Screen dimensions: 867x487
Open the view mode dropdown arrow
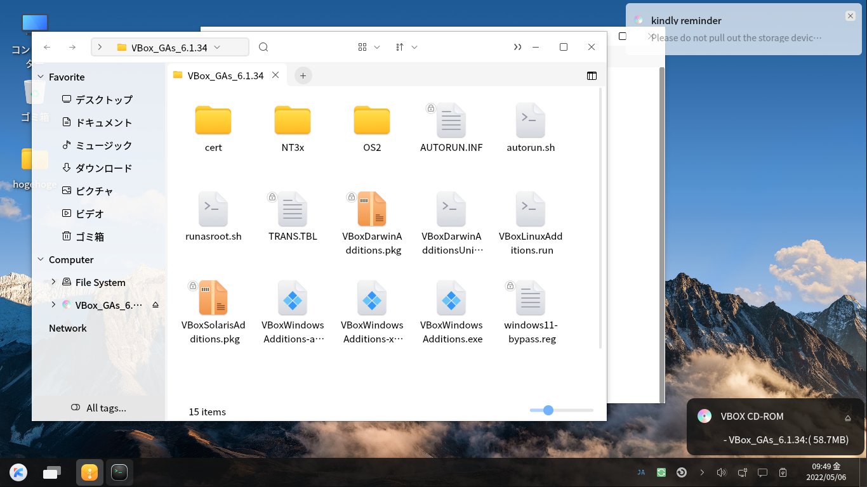click(x=377, y=47)
